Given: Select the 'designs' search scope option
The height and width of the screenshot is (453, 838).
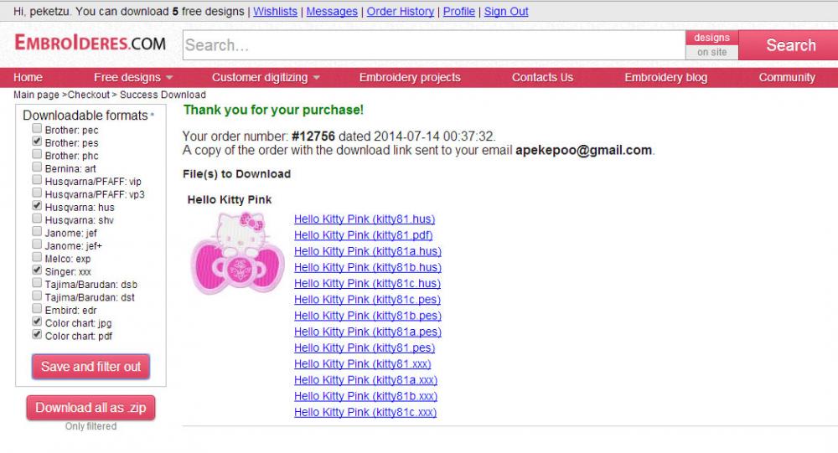Looking at the screenshot, I should click(711, 38).
